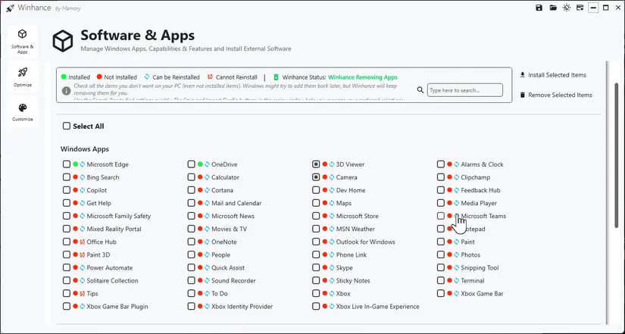This screenshot has width=625, height=334.
Task: Toggle the light/dark theme sun icon
Action: coord(567,8)
